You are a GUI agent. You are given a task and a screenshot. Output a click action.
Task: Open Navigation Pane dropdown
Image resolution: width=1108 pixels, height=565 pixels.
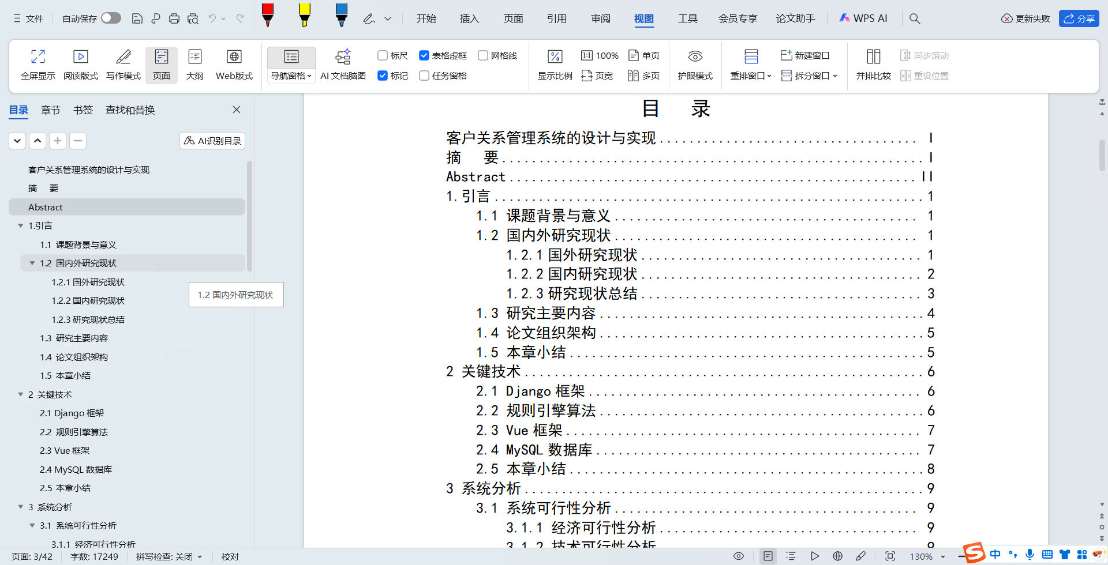point(291,76)
